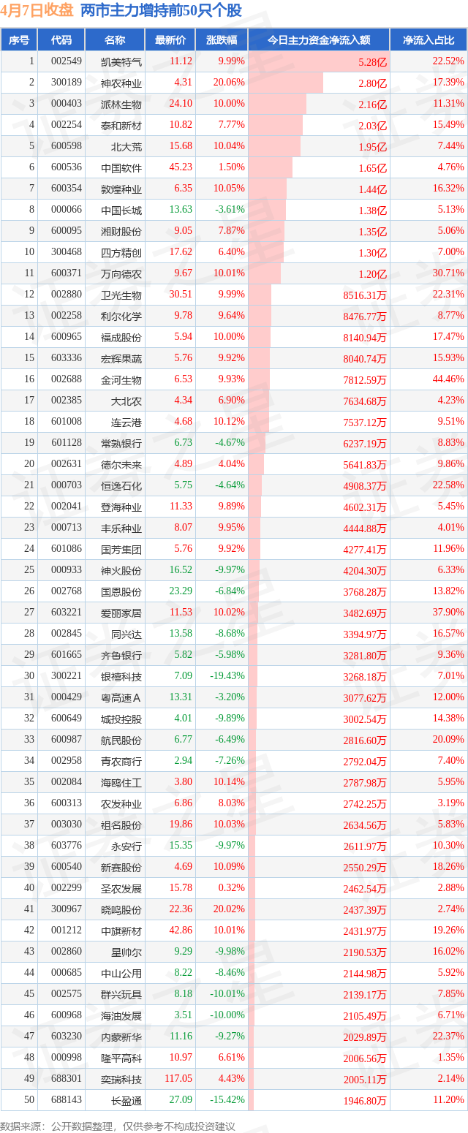Click the 最新价 column header
This screenshot has height=1133, width=468.
pos(170,40)
